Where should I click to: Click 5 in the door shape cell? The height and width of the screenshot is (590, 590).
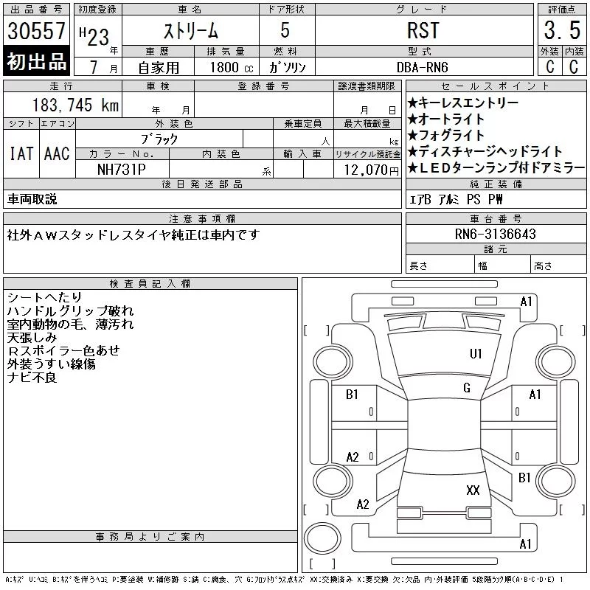285,30
